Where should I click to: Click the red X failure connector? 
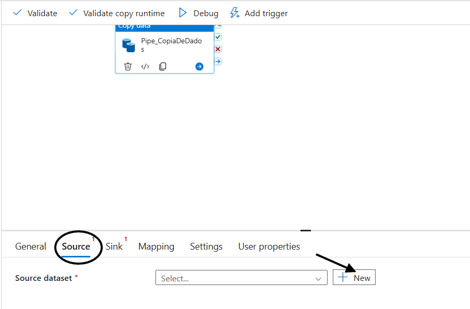[218, 49]
